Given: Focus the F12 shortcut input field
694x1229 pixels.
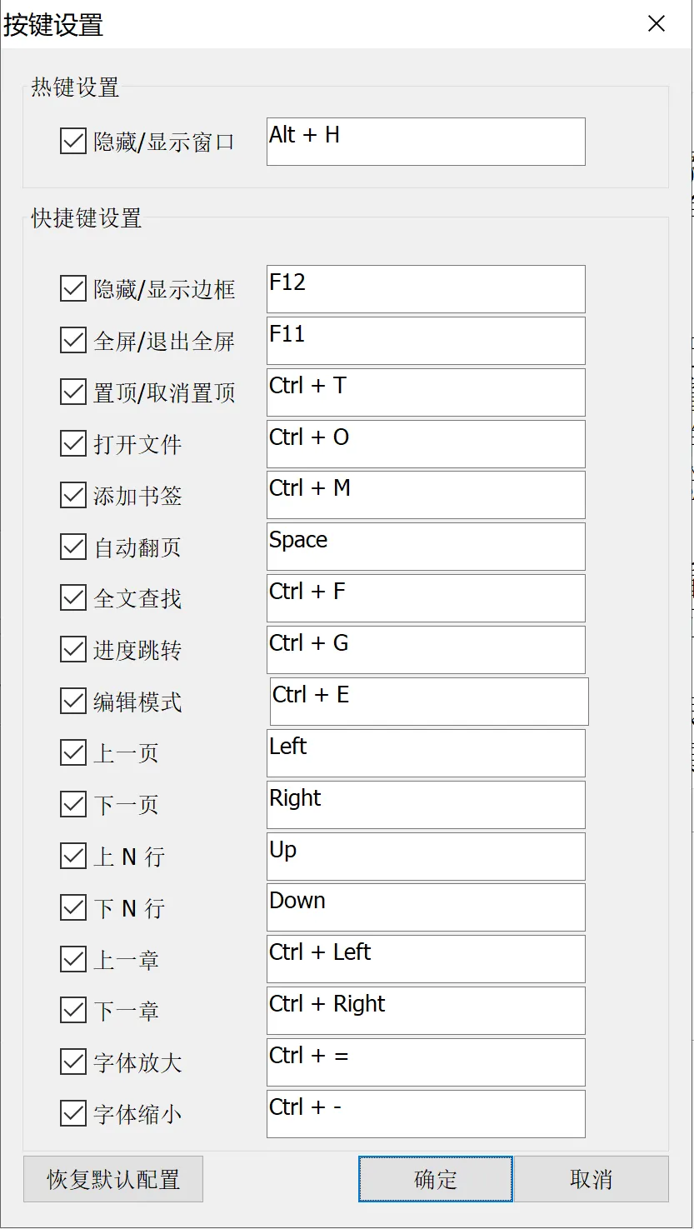Looking at the screenshot, I should click(x=426, y=289).
